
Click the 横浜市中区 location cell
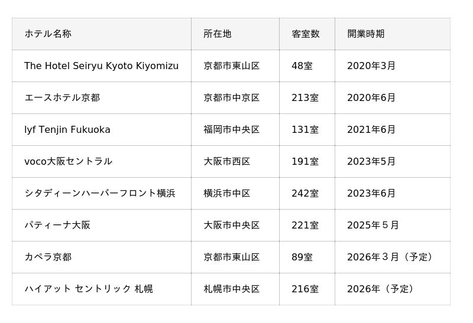tap(226, 194)
